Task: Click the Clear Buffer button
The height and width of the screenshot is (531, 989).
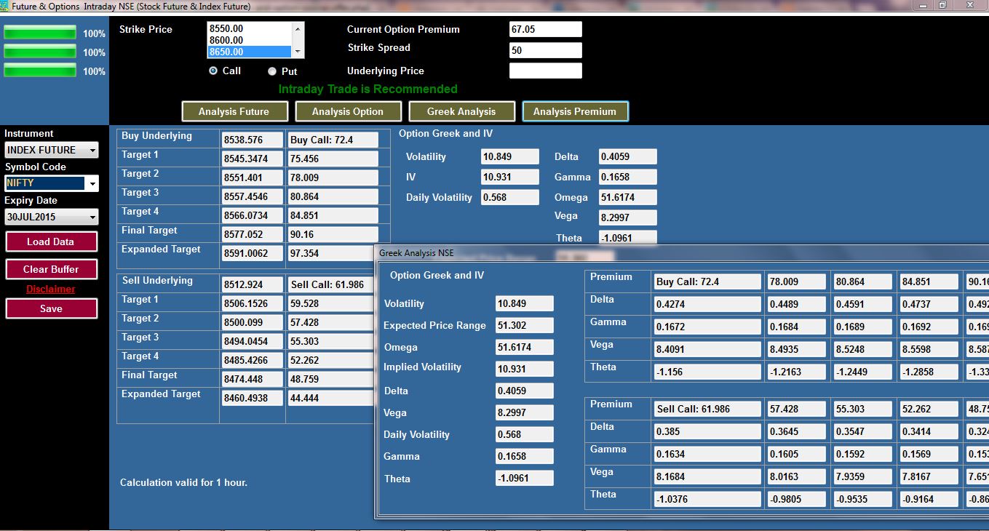Action: tap(51, 269)
